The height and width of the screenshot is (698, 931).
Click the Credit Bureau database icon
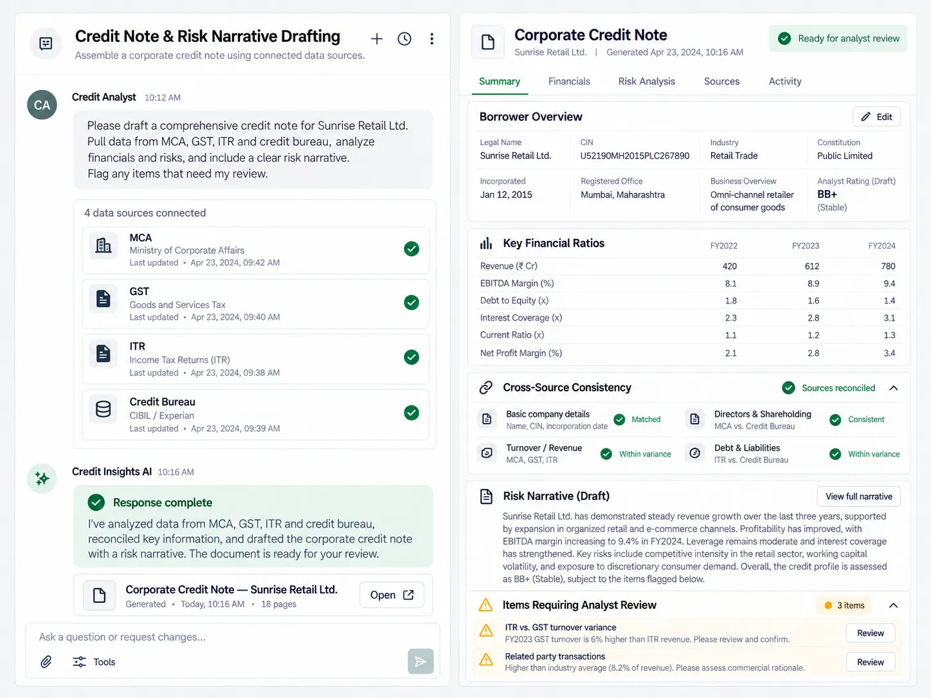click(103, 409)
